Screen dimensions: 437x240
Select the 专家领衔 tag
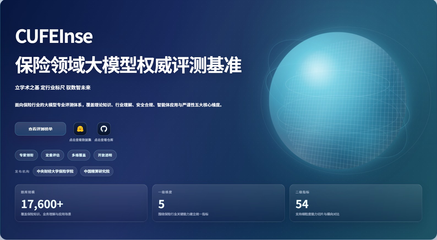26,155
